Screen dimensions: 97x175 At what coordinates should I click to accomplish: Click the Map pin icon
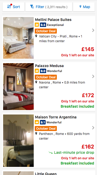point(80,7)
